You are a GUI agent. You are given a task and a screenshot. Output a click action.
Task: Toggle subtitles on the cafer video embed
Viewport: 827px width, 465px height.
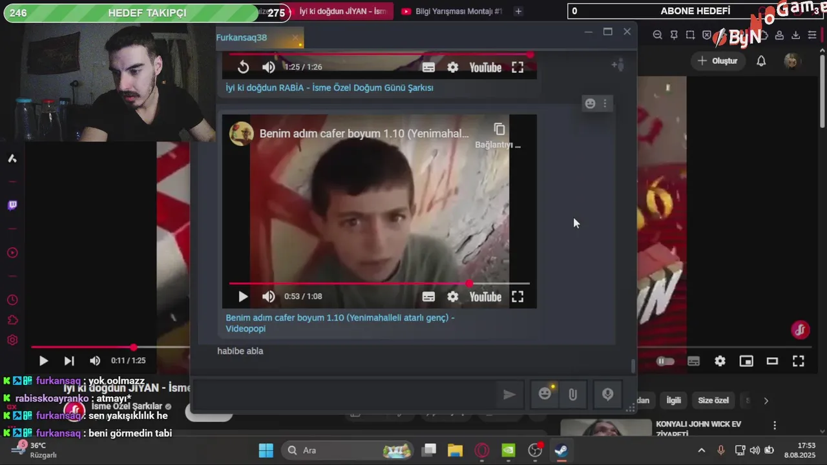click(428, 296)
